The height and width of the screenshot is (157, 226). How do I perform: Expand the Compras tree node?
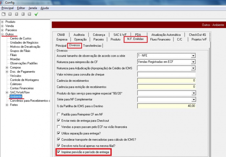pyautogui.click(x=7, y=68)
